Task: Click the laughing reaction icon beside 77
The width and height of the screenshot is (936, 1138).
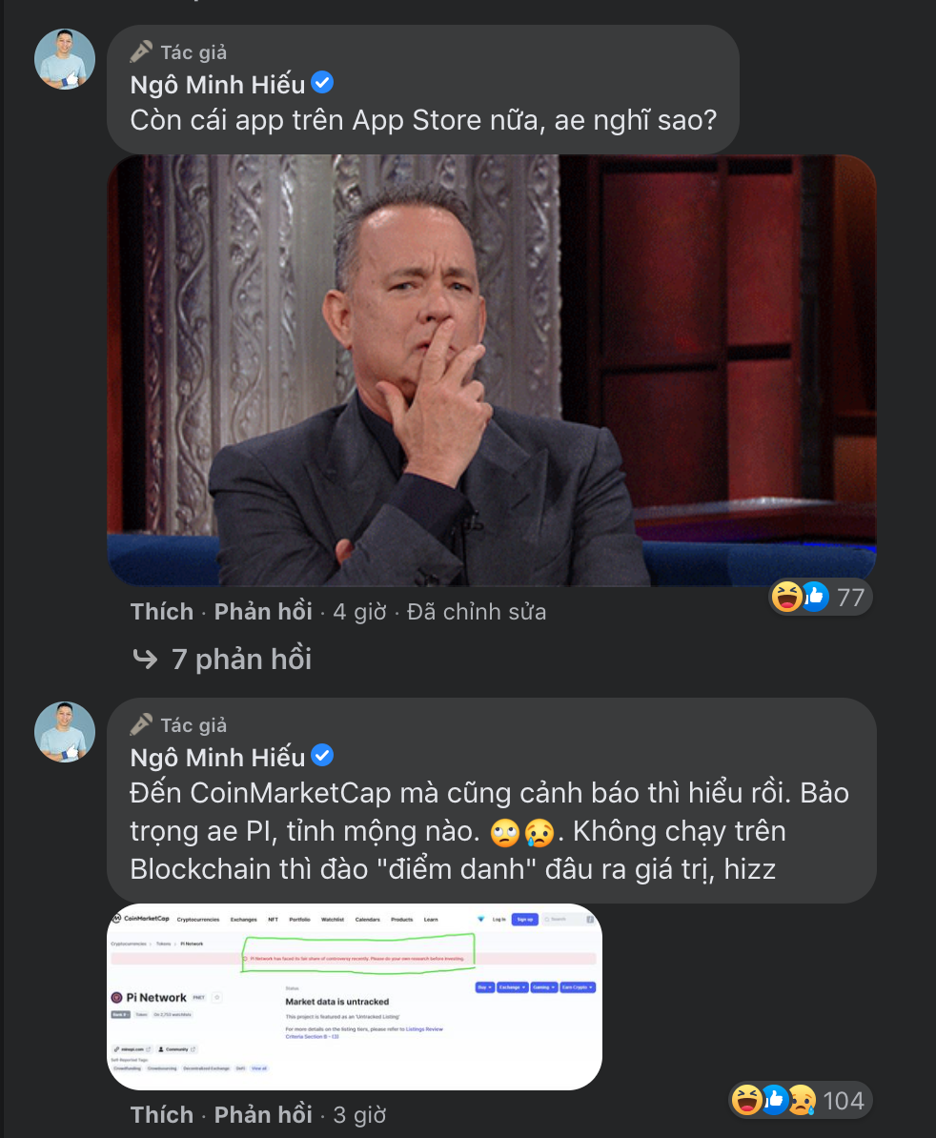Action: point(787,597)
